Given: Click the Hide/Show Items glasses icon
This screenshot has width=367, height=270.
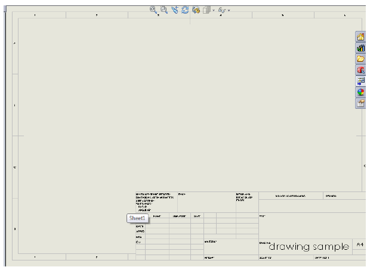Looking at the screenshot, I should [222, 10].
